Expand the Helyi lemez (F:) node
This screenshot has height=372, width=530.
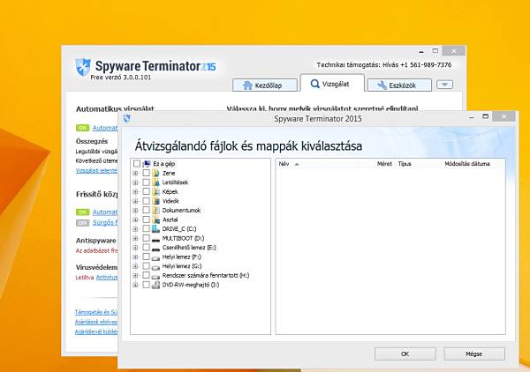135,257
